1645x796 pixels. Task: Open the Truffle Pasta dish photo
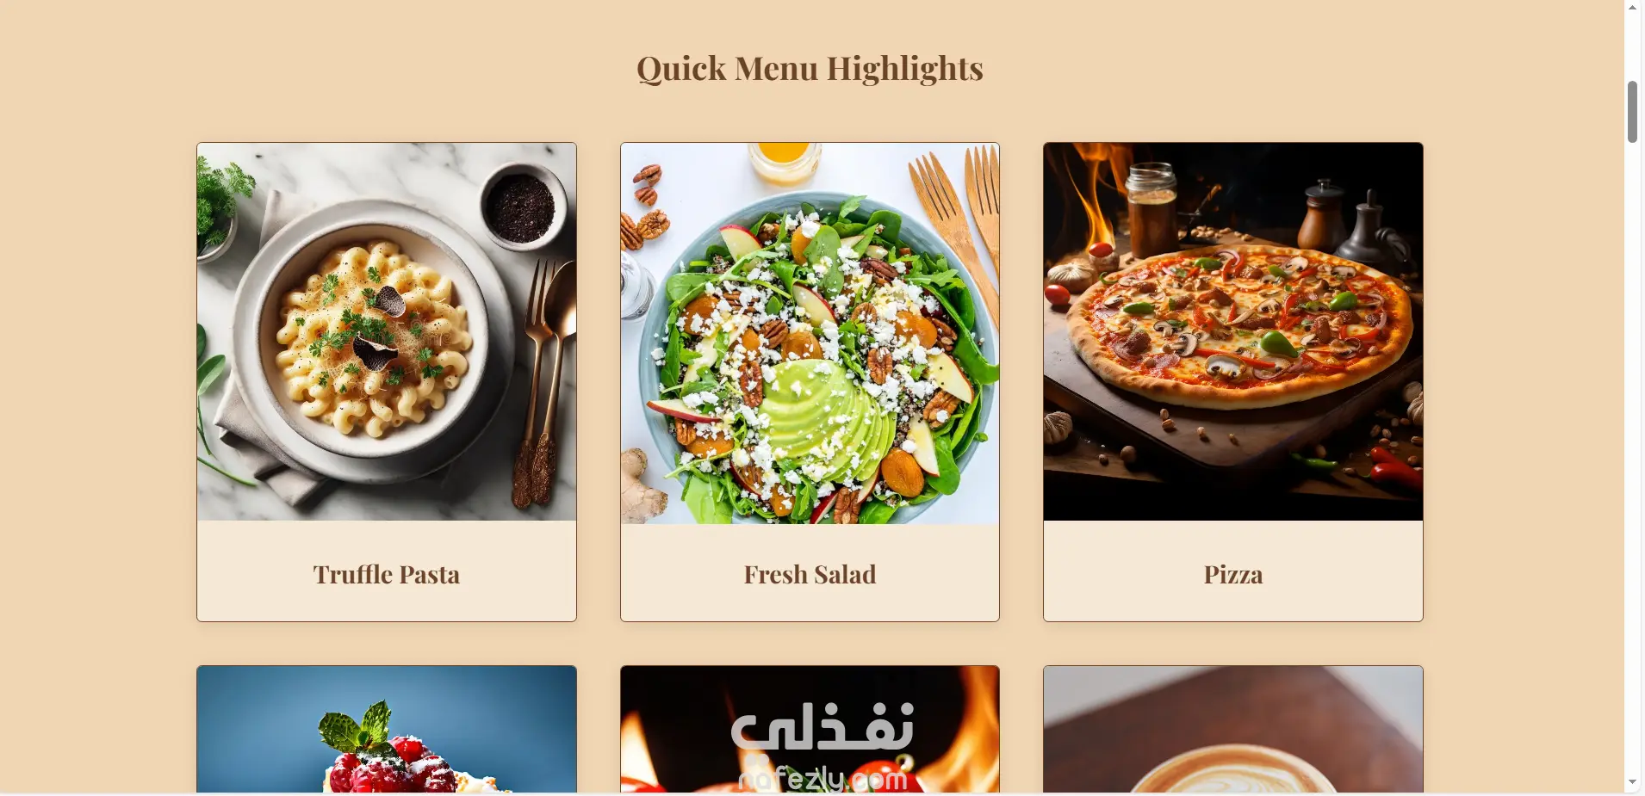[387, 332]
